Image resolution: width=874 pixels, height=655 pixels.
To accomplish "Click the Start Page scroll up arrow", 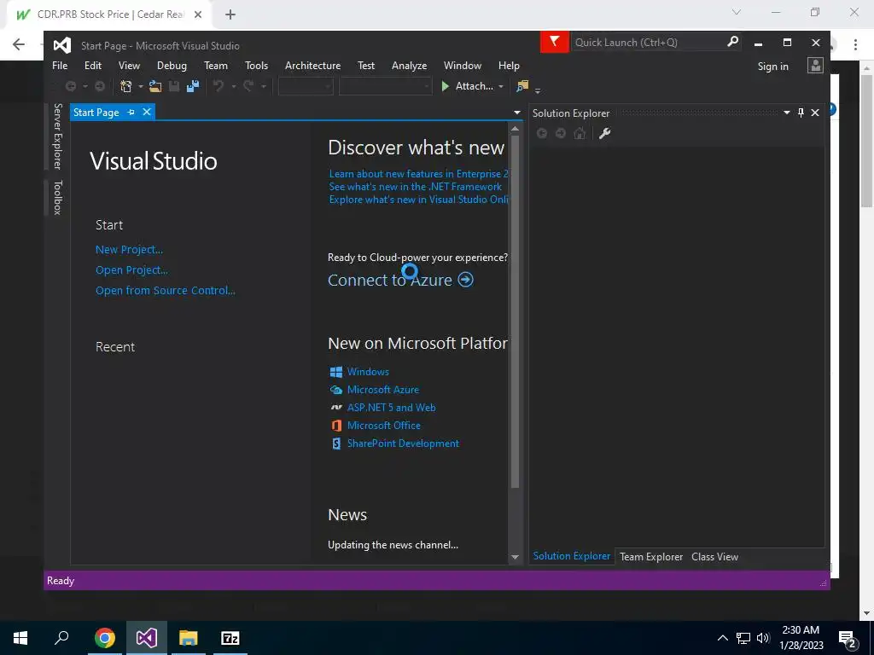I will click(x=515, y=129).
